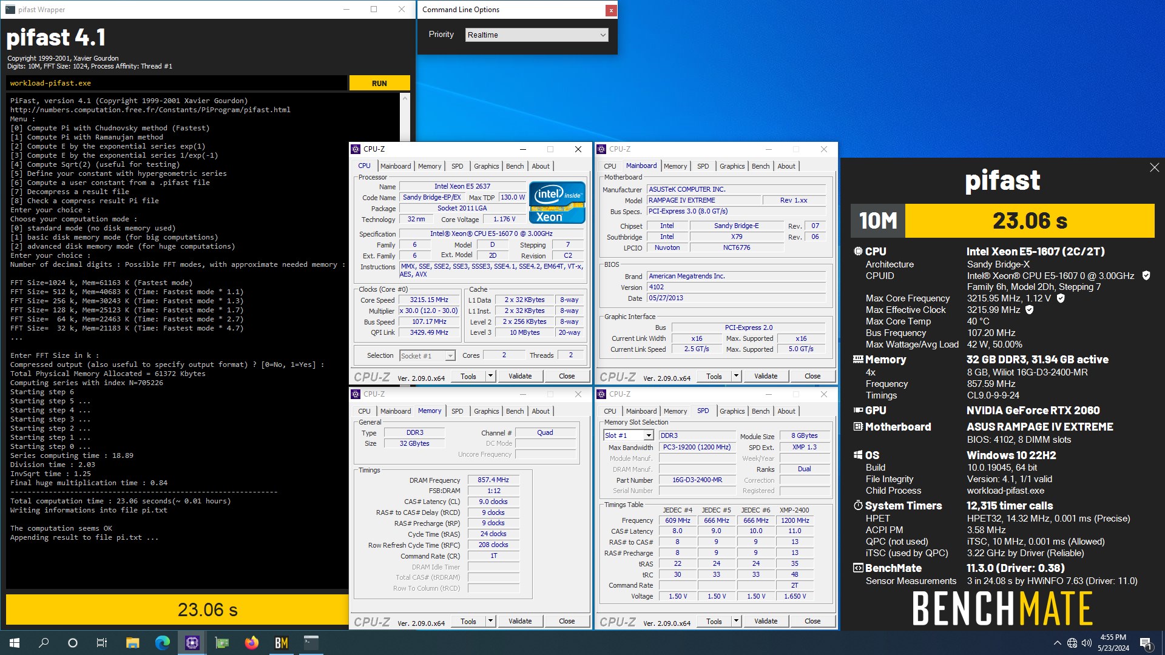Open BenchMate BM taskbar icon

282,642
